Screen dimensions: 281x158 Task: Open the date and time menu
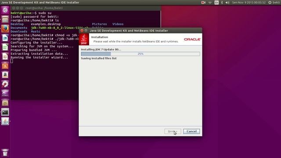click(x=249, y=3)
